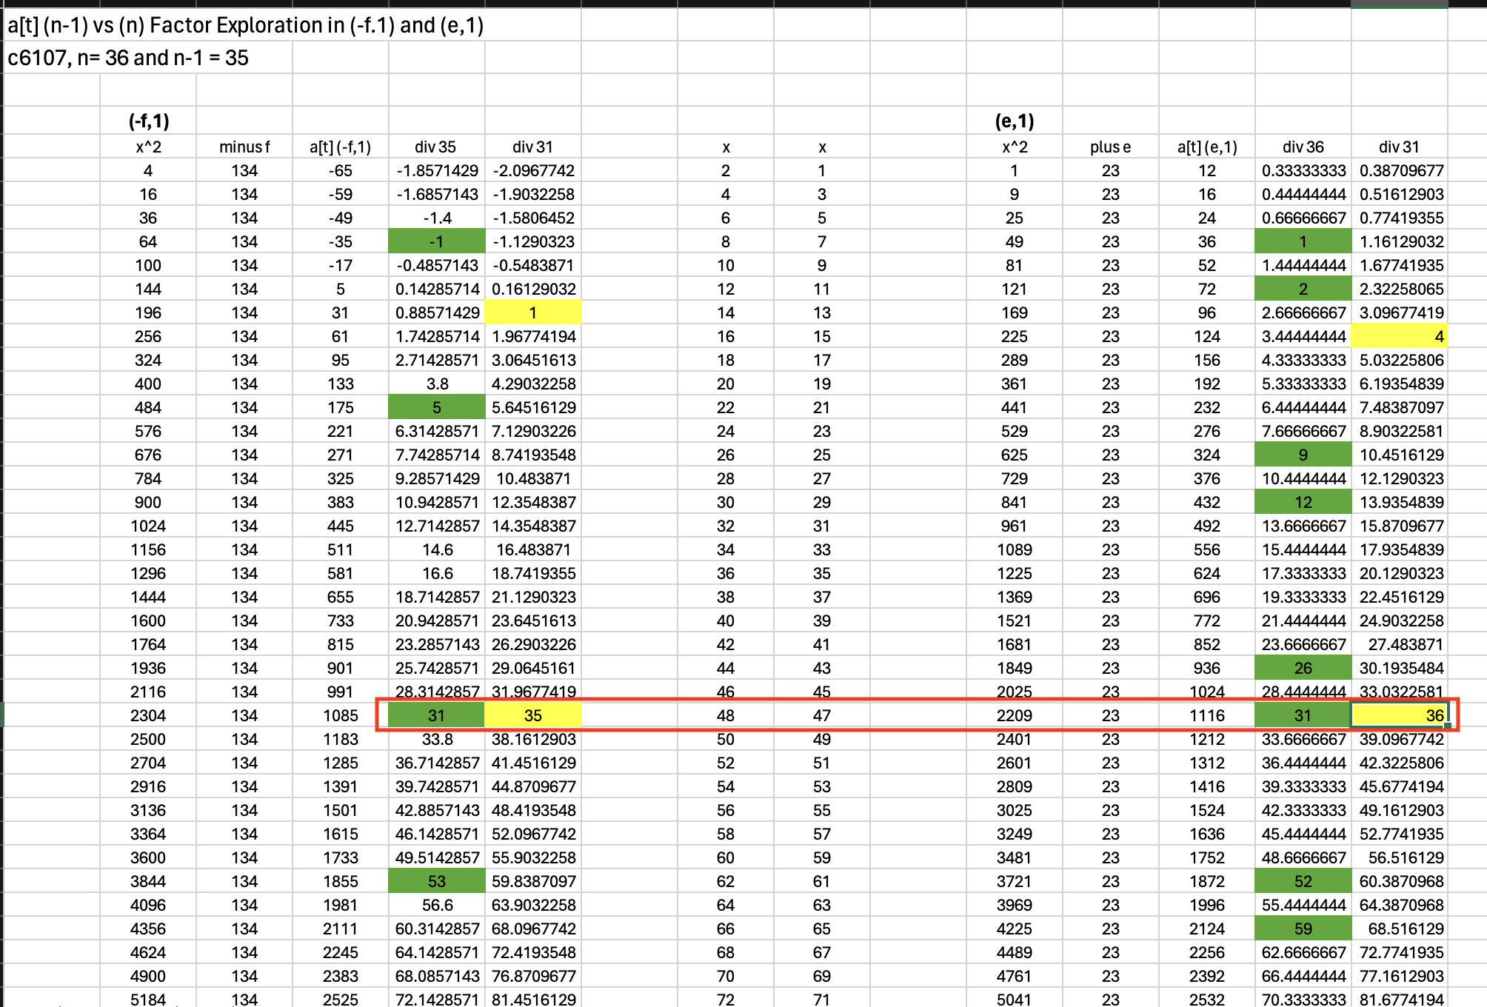Select the cell with 0.14285714
The height and width of the screenshot is (1007, 1487).
pyautogui.click(x=437, y=289)
